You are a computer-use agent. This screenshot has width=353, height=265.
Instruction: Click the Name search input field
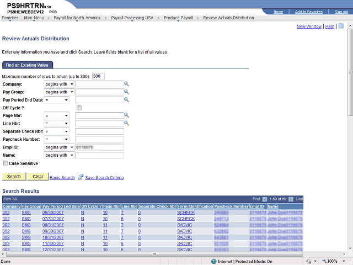(99, 155)
